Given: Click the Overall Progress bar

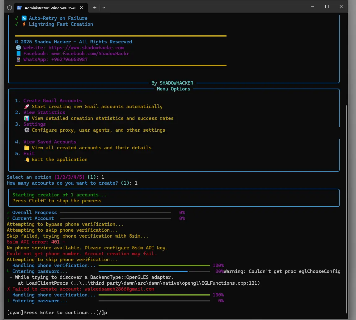Looking at the screenshot, I should (115, 212).
